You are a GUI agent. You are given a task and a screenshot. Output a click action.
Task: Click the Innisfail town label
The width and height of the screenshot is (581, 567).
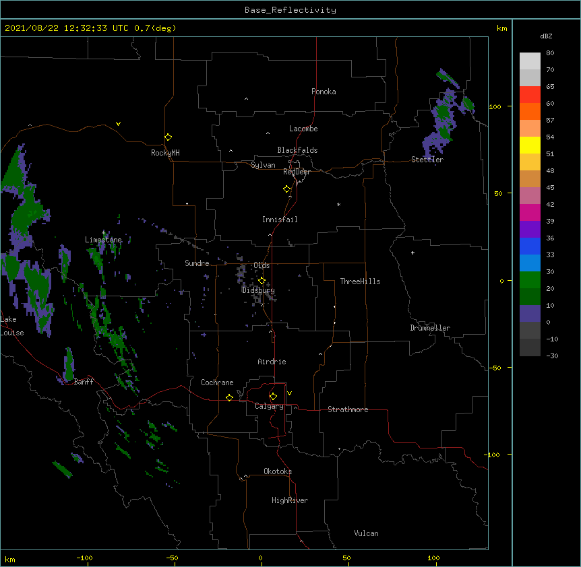click(x=280, y=220)
